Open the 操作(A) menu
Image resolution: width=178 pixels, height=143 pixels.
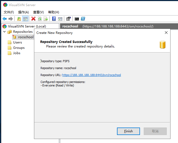coord(23,12)
